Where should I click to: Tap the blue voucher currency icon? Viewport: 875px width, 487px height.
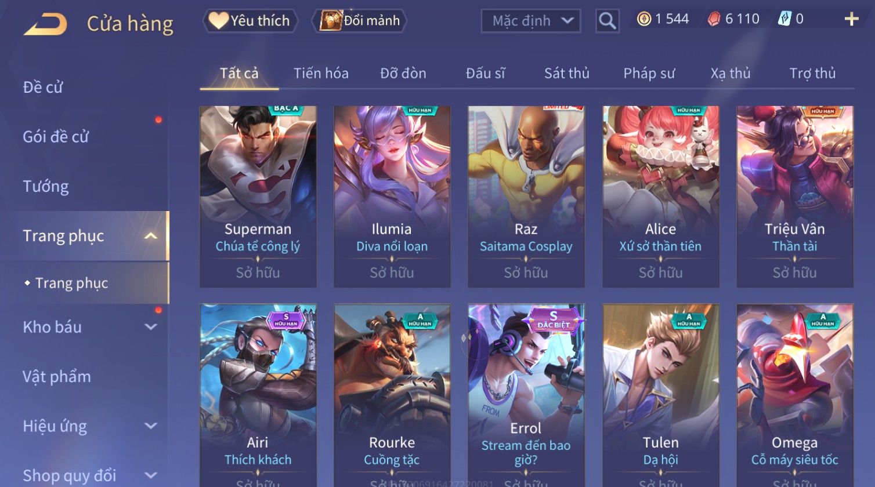[x=784, y=19]
